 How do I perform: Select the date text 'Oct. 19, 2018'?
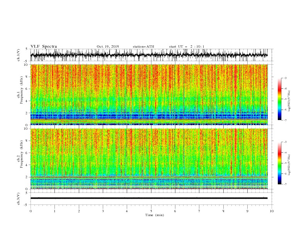(x=108, y=46)
